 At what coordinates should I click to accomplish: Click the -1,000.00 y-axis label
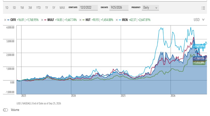point(10,92)
